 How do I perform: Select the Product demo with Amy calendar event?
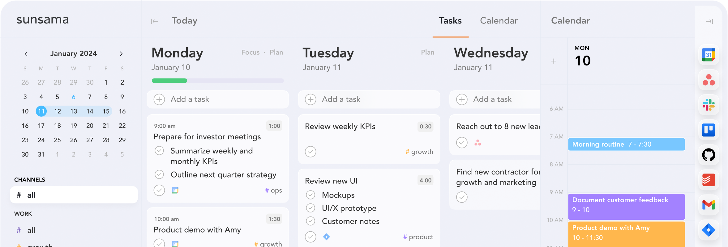627,234
